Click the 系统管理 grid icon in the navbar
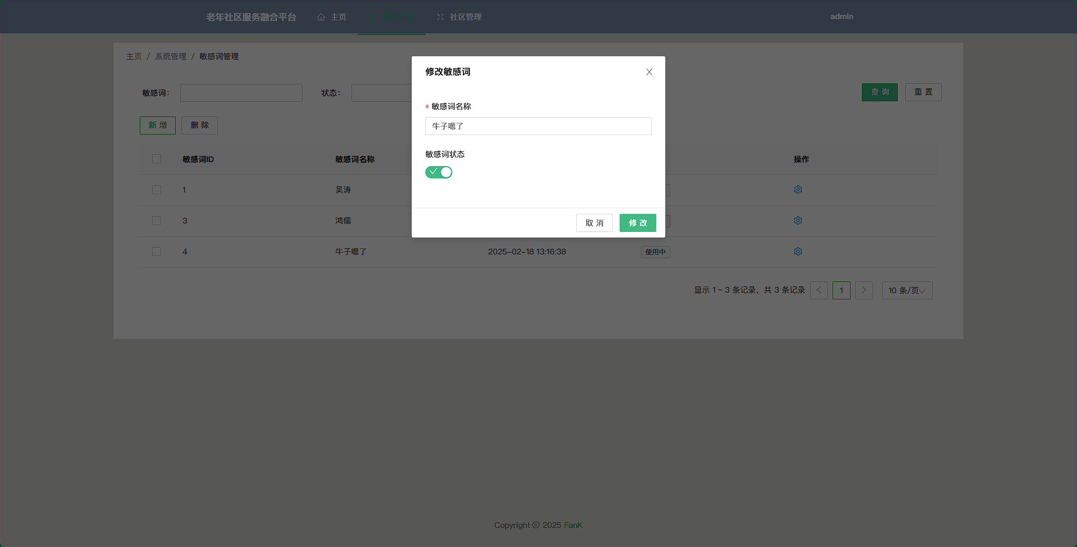 tap(372, 17)
